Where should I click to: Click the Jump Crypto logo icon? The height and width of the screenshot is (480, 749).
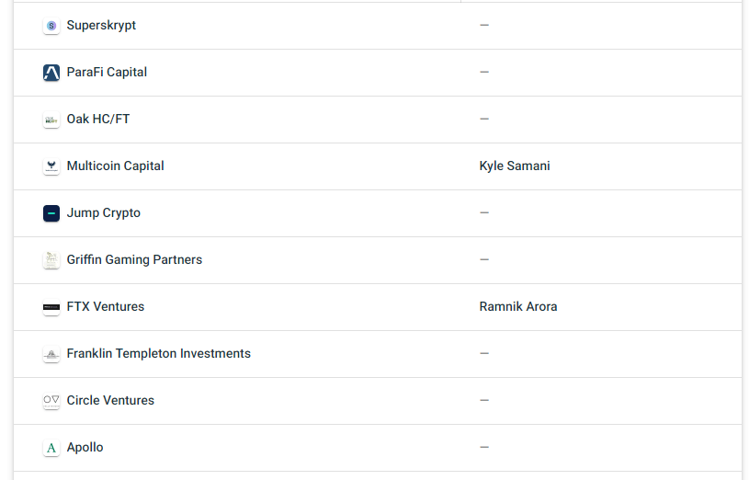click(x=51, y=213)
